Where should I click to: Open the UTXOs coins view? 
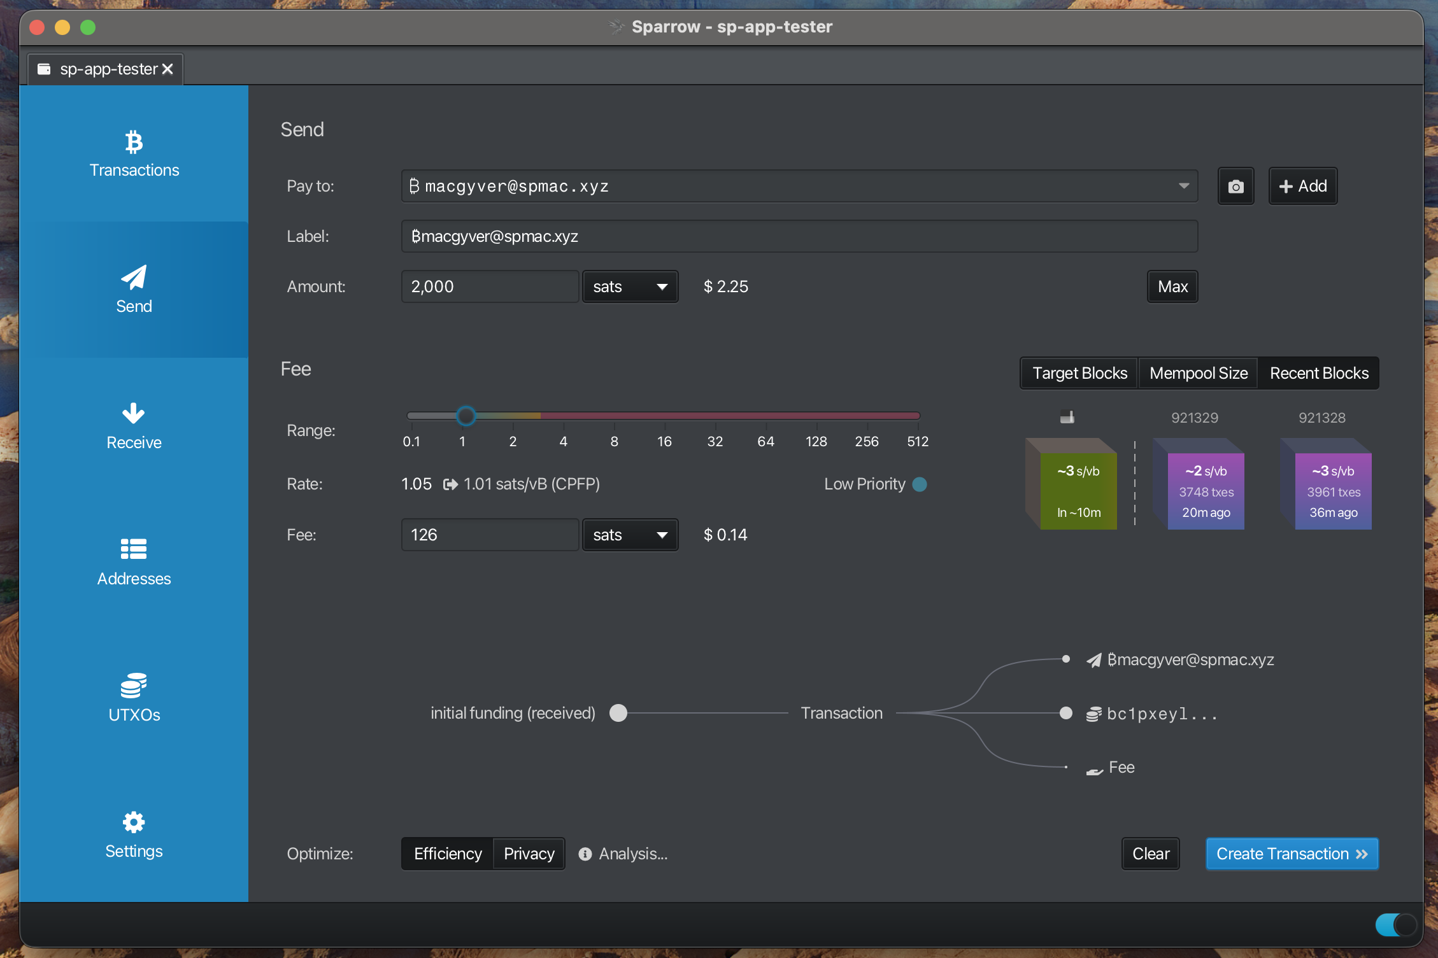(134, 698)
